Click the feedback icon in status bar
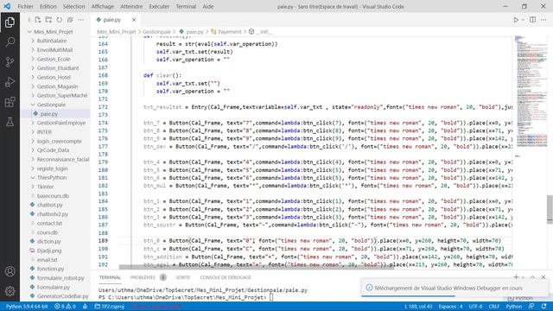The height and width of the screenshot is (311, 553). (x=531, y=307)
